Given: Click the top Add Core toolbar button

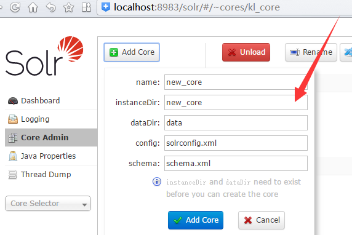Looking at the screenshot, I should coord(132,52).
